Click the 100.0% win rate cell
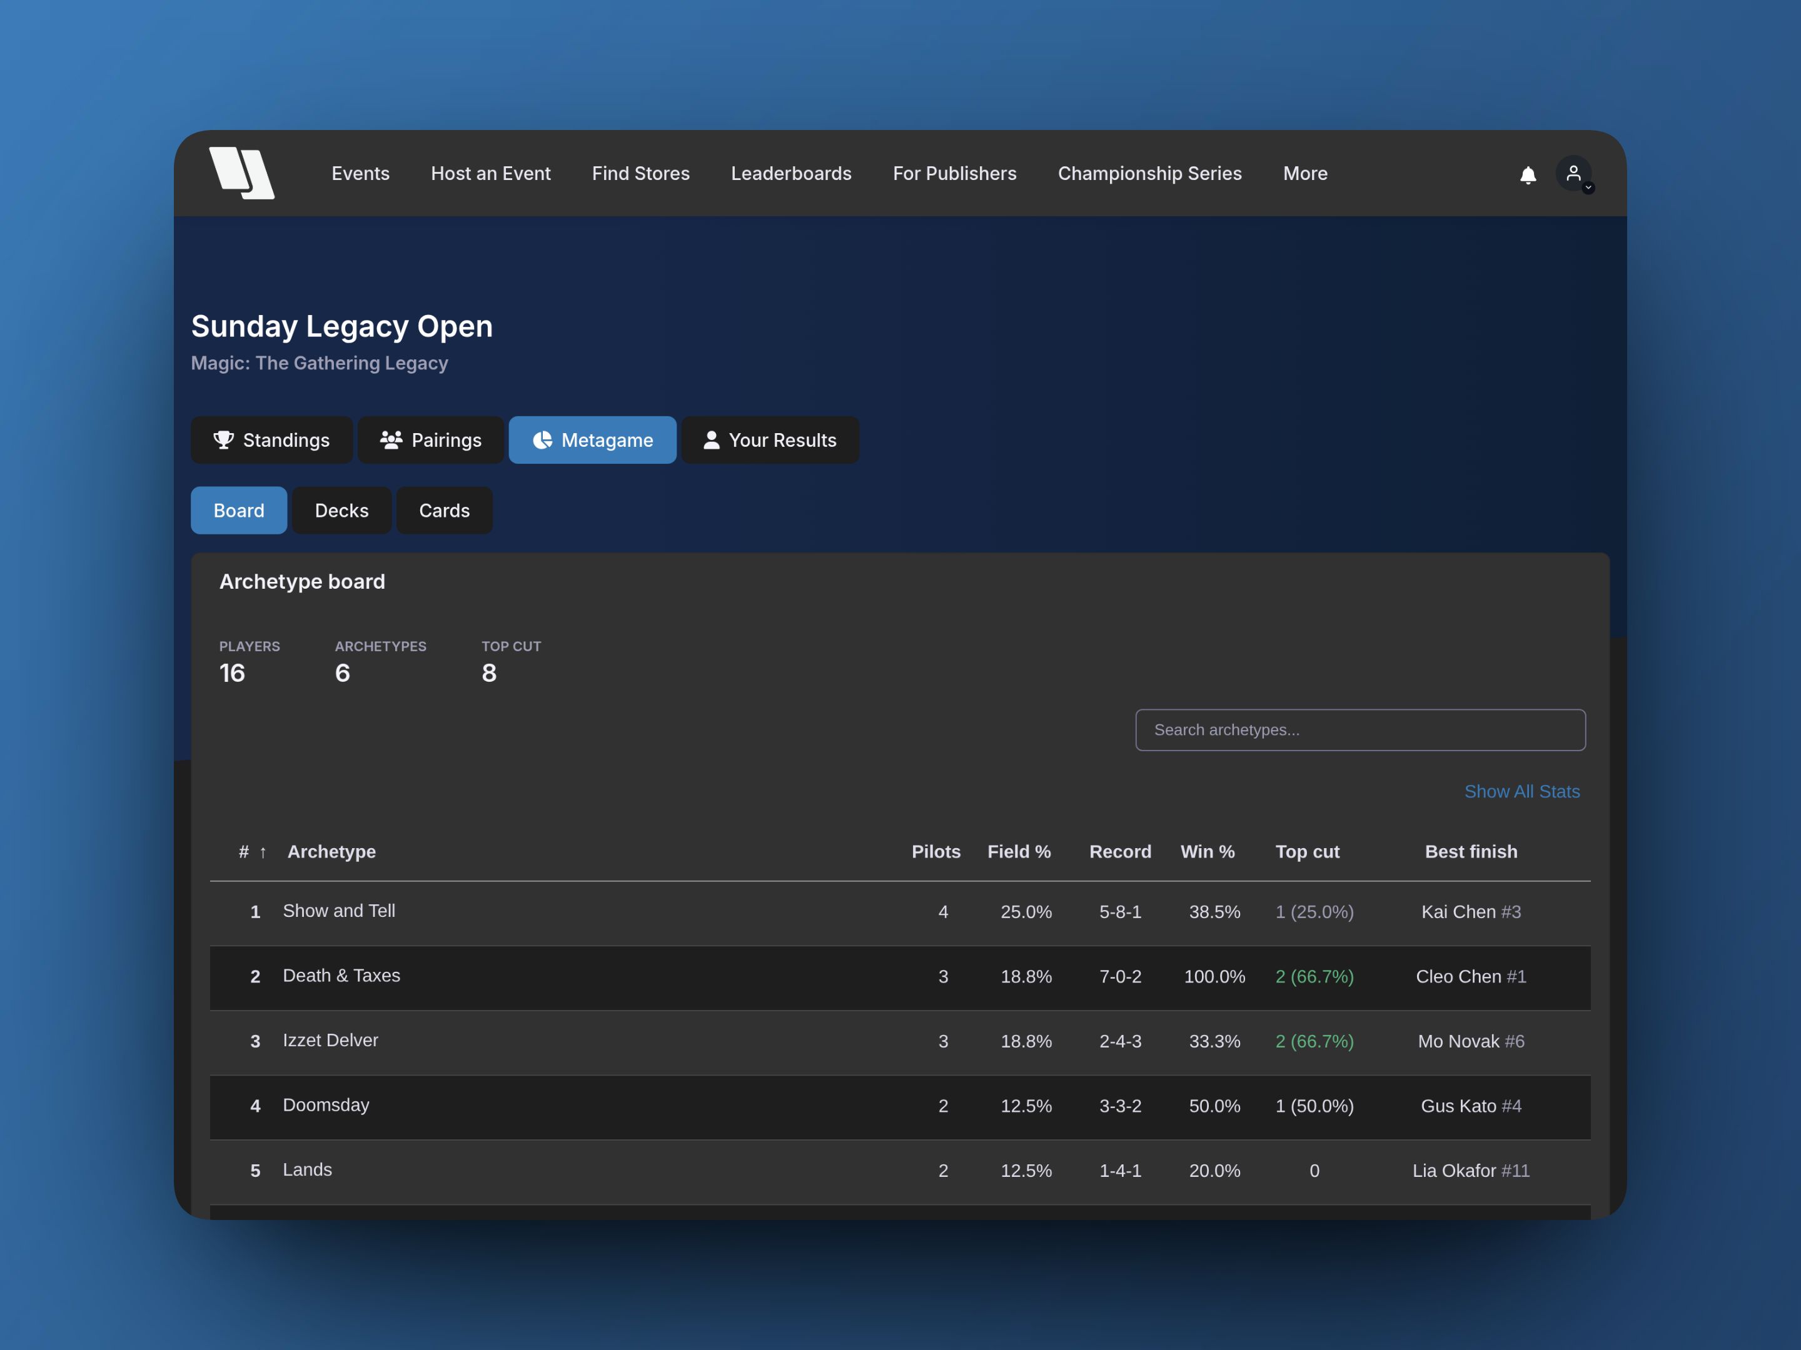1801x1350 pixels. pos(1215,976)
